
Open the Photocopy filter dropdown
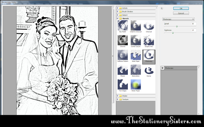[178, 19]
